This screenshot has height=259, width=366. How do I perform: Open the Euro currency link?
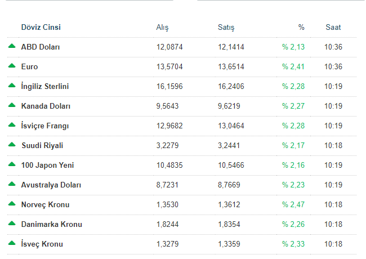(29, 67)
